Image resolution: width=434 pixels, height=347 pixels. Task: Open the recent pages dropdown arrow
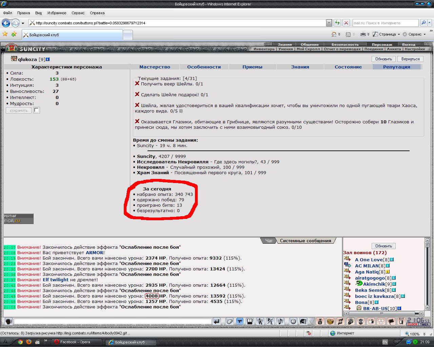23,23
